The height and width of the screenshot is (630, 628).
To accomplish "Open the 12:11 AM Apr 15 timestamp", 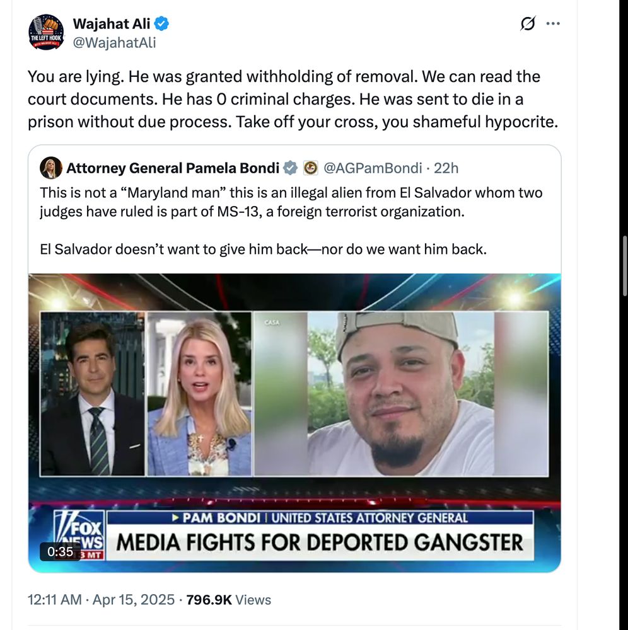I will tap(101, 600).
